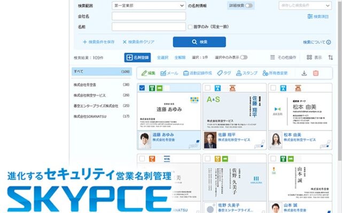Click 佐藤 翔平 profile photo
The image size is (342, 213).
(210, 141)
